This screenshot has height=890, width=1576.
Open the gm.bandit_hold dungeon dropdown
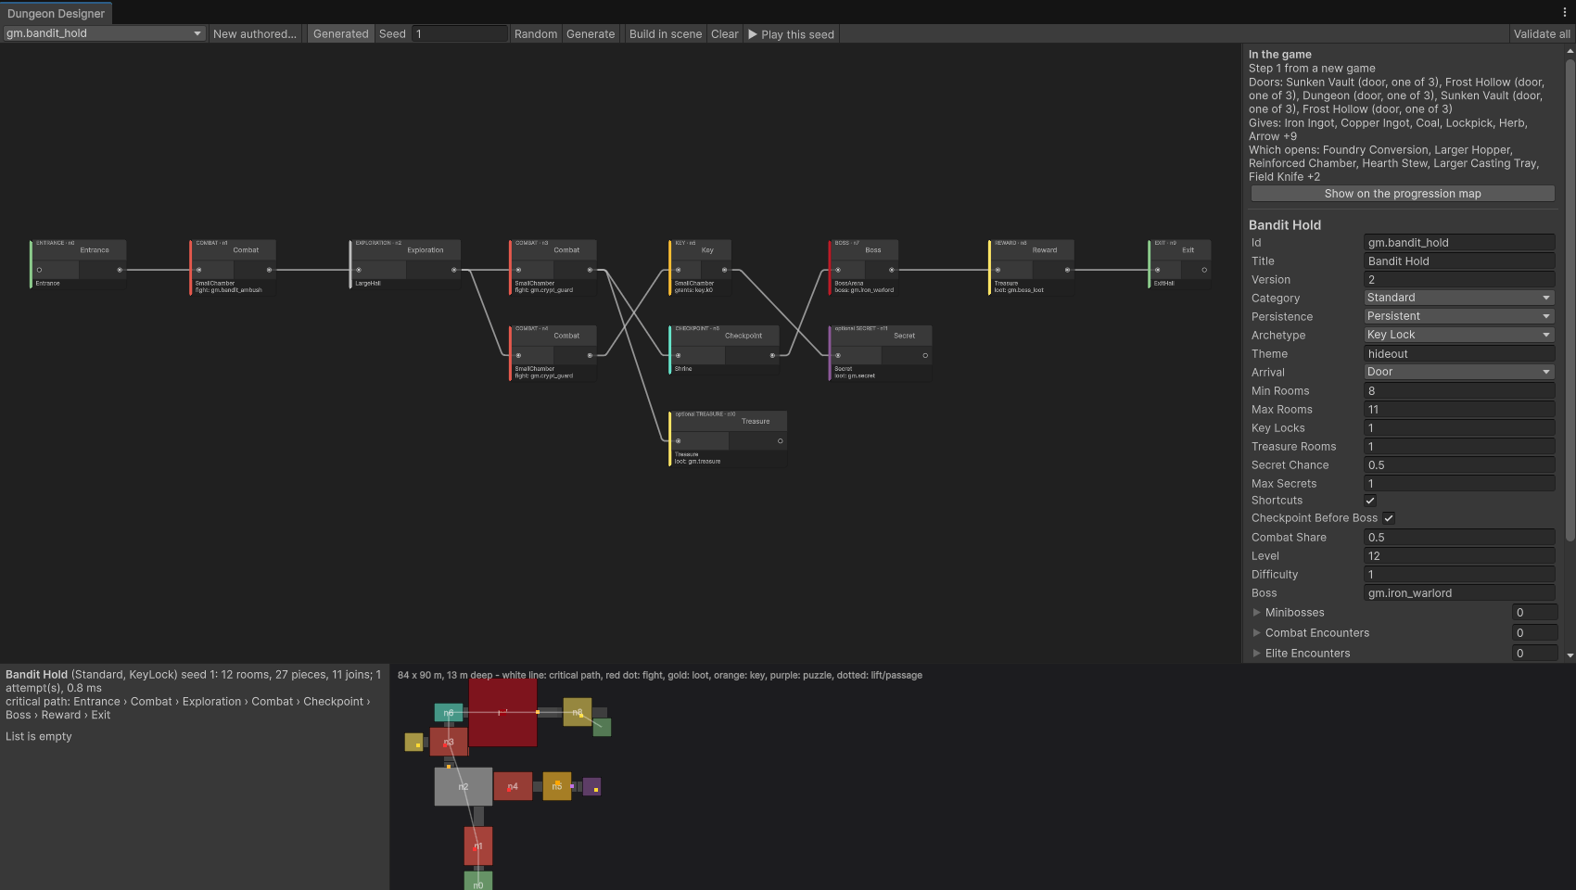(x=104, y=33)
